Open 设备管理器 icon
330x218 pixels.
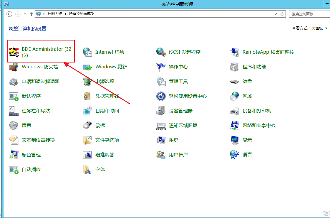coord(161,111)
